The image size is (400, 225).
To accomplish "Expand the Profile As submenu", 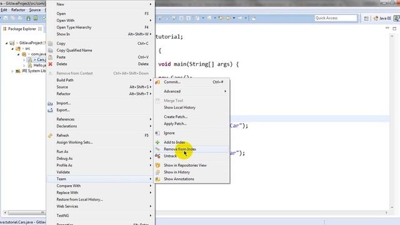I will (x=101, y=165).
